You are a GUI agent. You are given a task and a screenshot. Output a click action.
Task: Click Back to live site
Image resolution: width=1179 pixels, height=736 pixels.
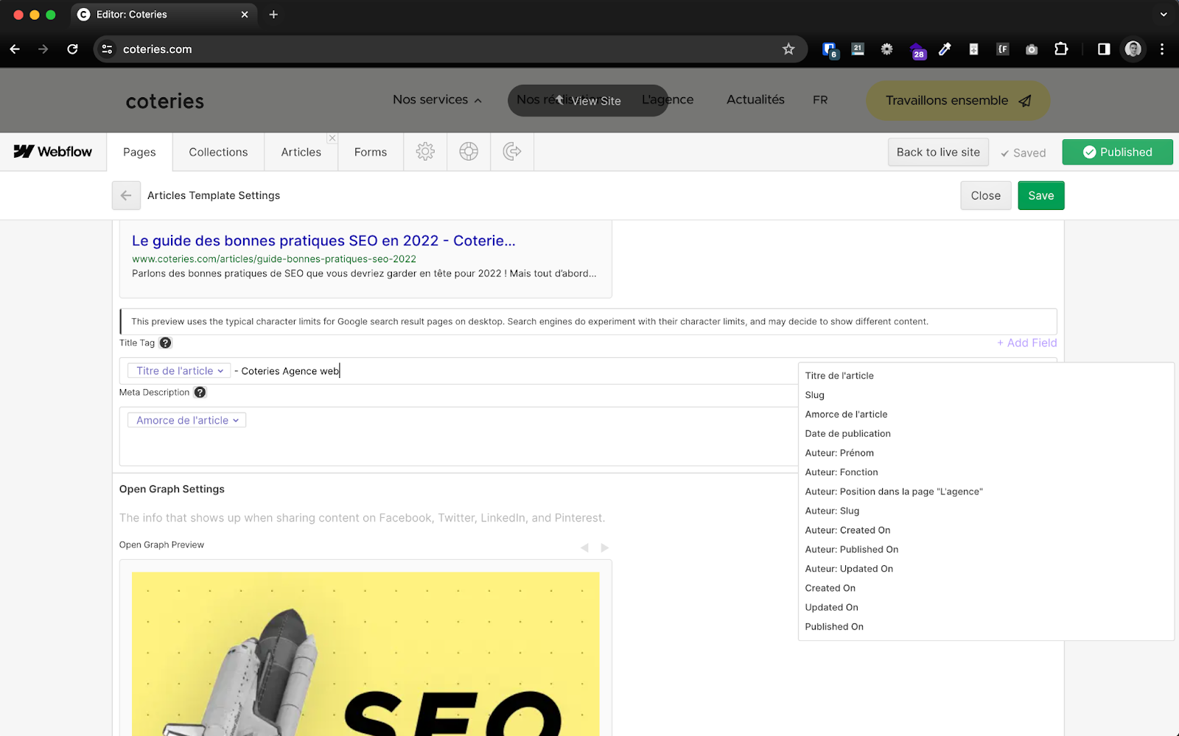click(x=938, y=152)
